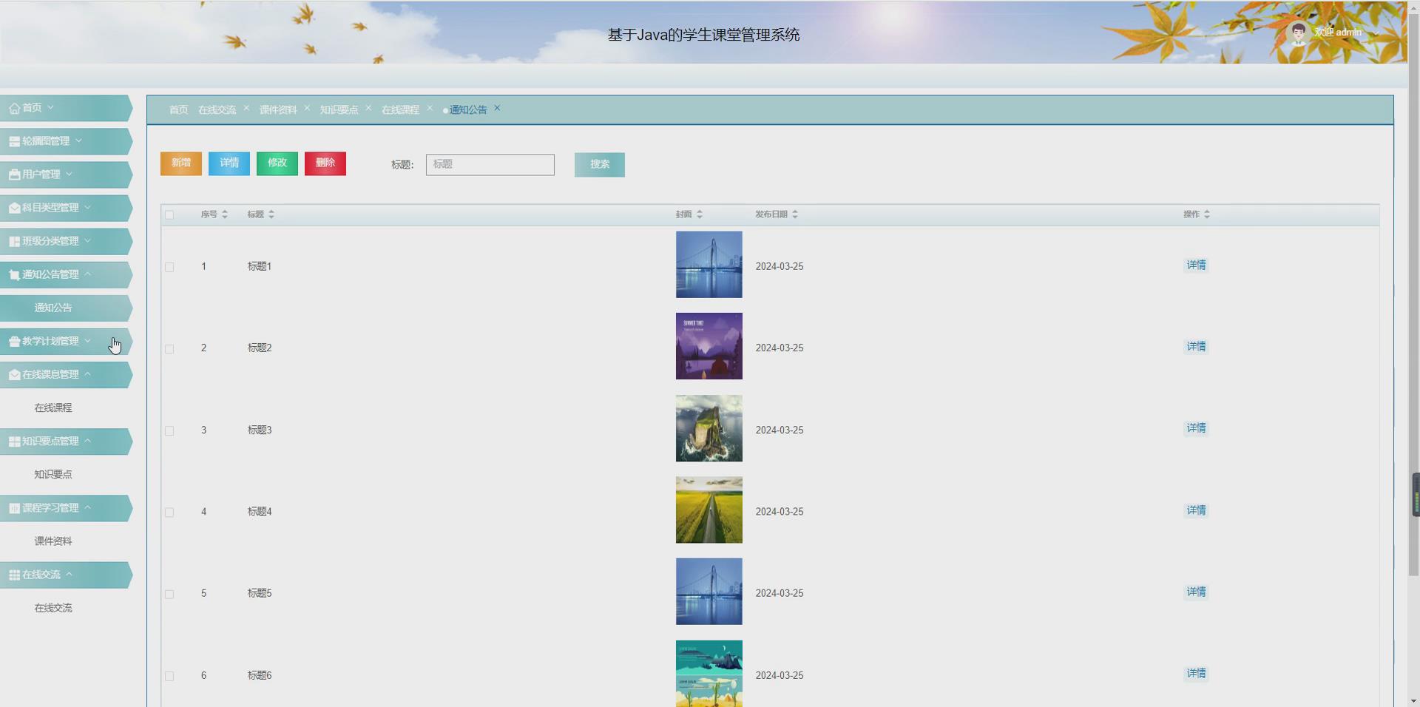Click the 新增 button to add a record
The width and height of the screenshot is (1420, 707).
click(180, 163)
